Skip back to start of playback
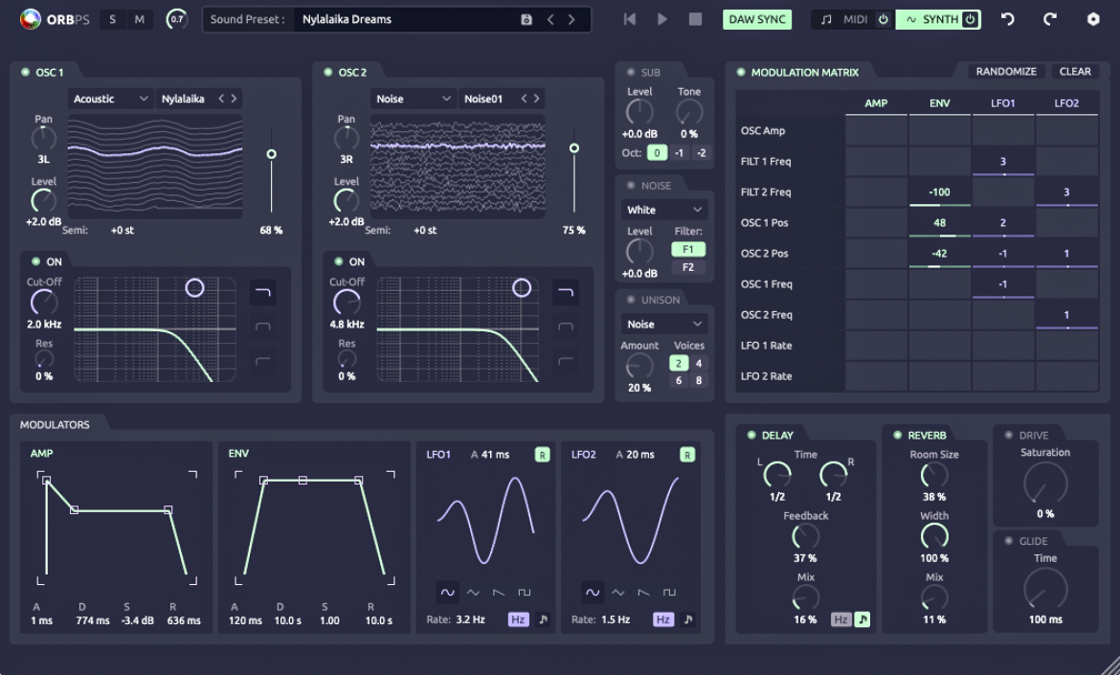 [x=629, y=19]
